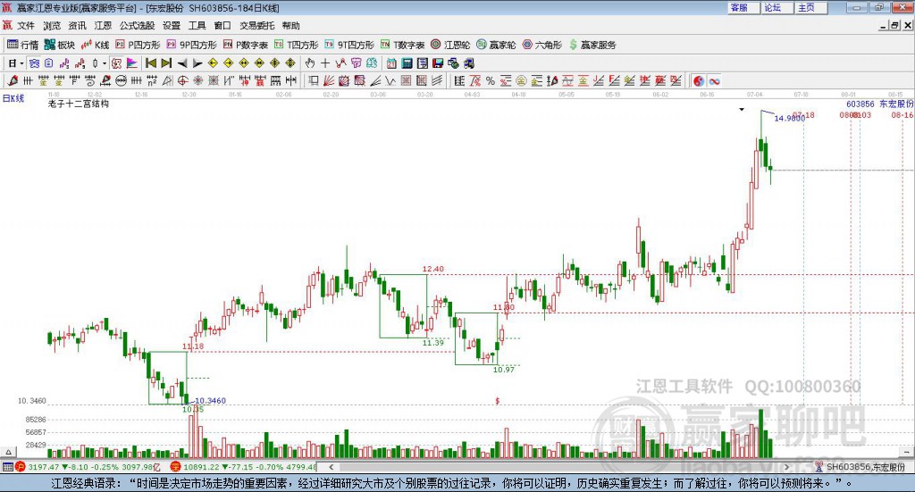Click the down arrow at chart bottom-right

908,452
